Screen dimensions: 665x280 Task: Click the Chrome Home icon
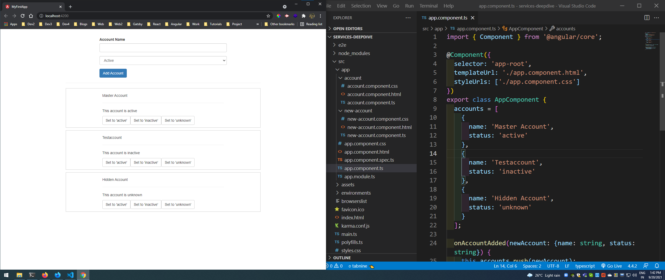point(31,16)
